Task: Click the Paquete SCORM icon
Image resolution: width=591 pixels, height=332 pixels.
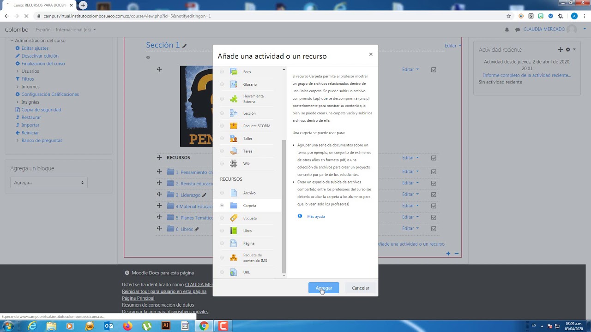Action: pos(234,126)
